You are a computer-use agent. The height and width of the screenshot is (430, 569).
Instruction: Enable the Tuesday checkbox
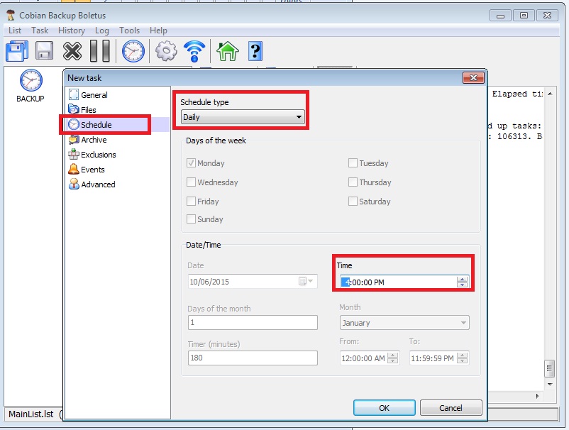pyautogui.click(x=353, y=163)
